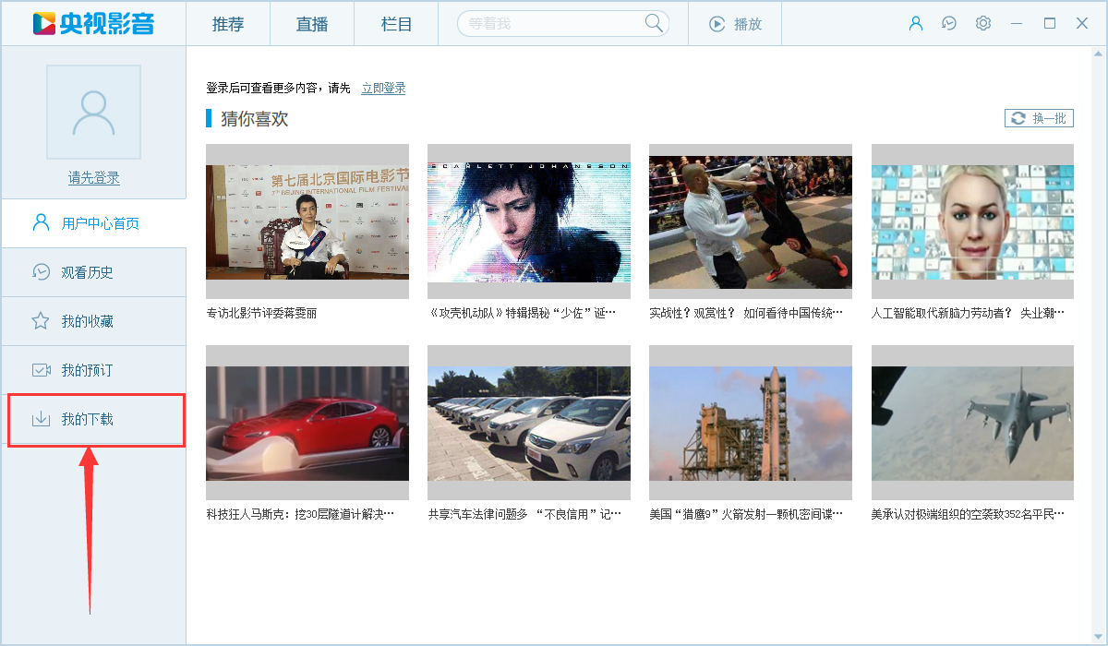Open the fighter jet 空袭 thumbnail
The image size is (1108, 646).
(x=972, y=423)
